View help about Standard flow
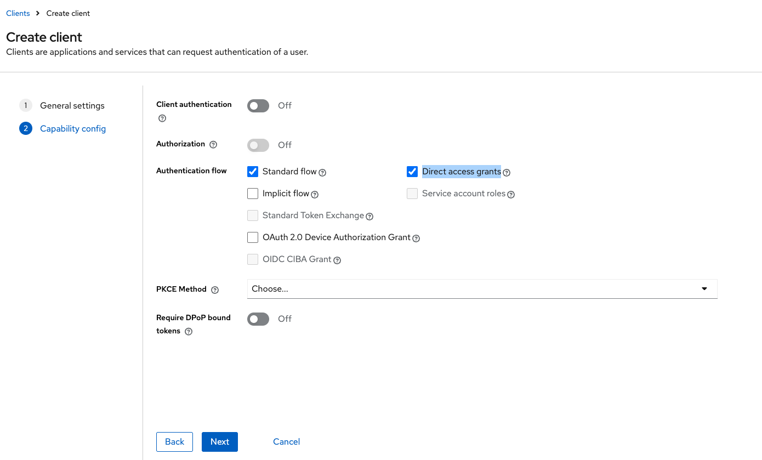The width and height of the screenshot is (762, 460). point(323,172)
